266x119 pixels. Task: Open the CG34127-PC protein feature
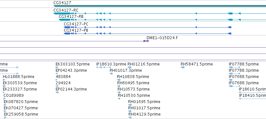pyautogui.click(x=148, y=27)
